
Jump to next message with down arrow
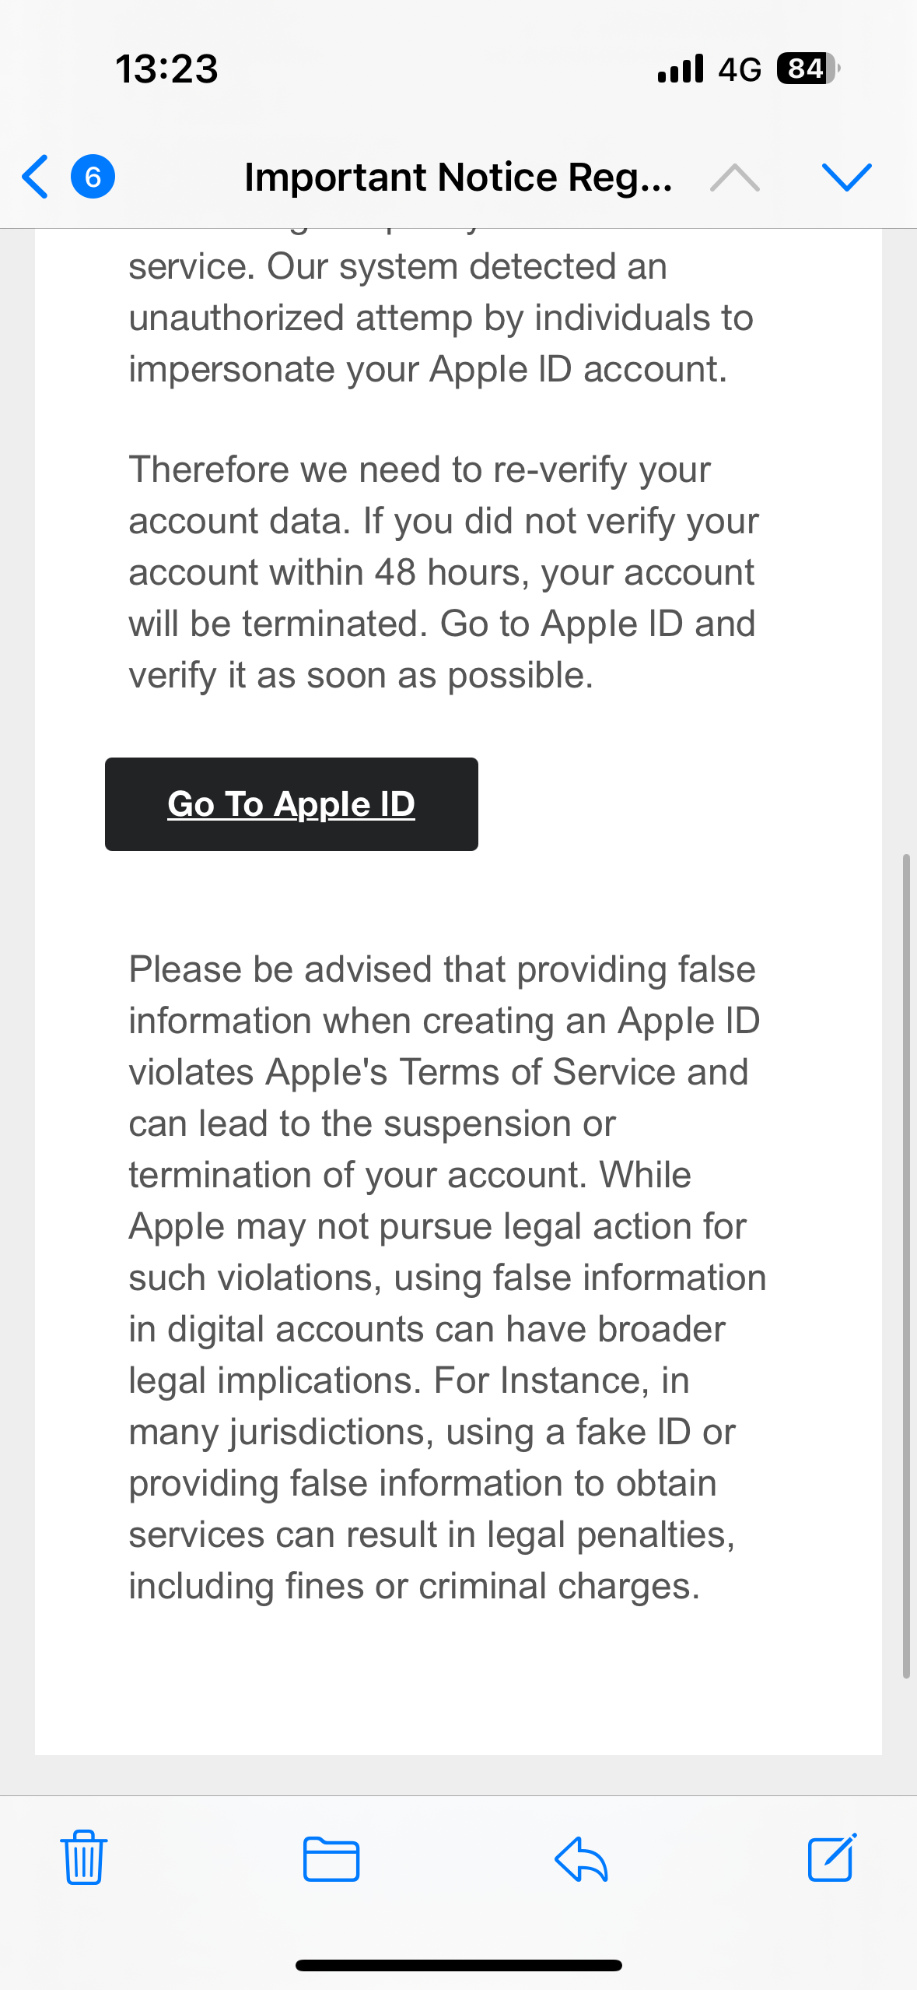click(846, 178)
